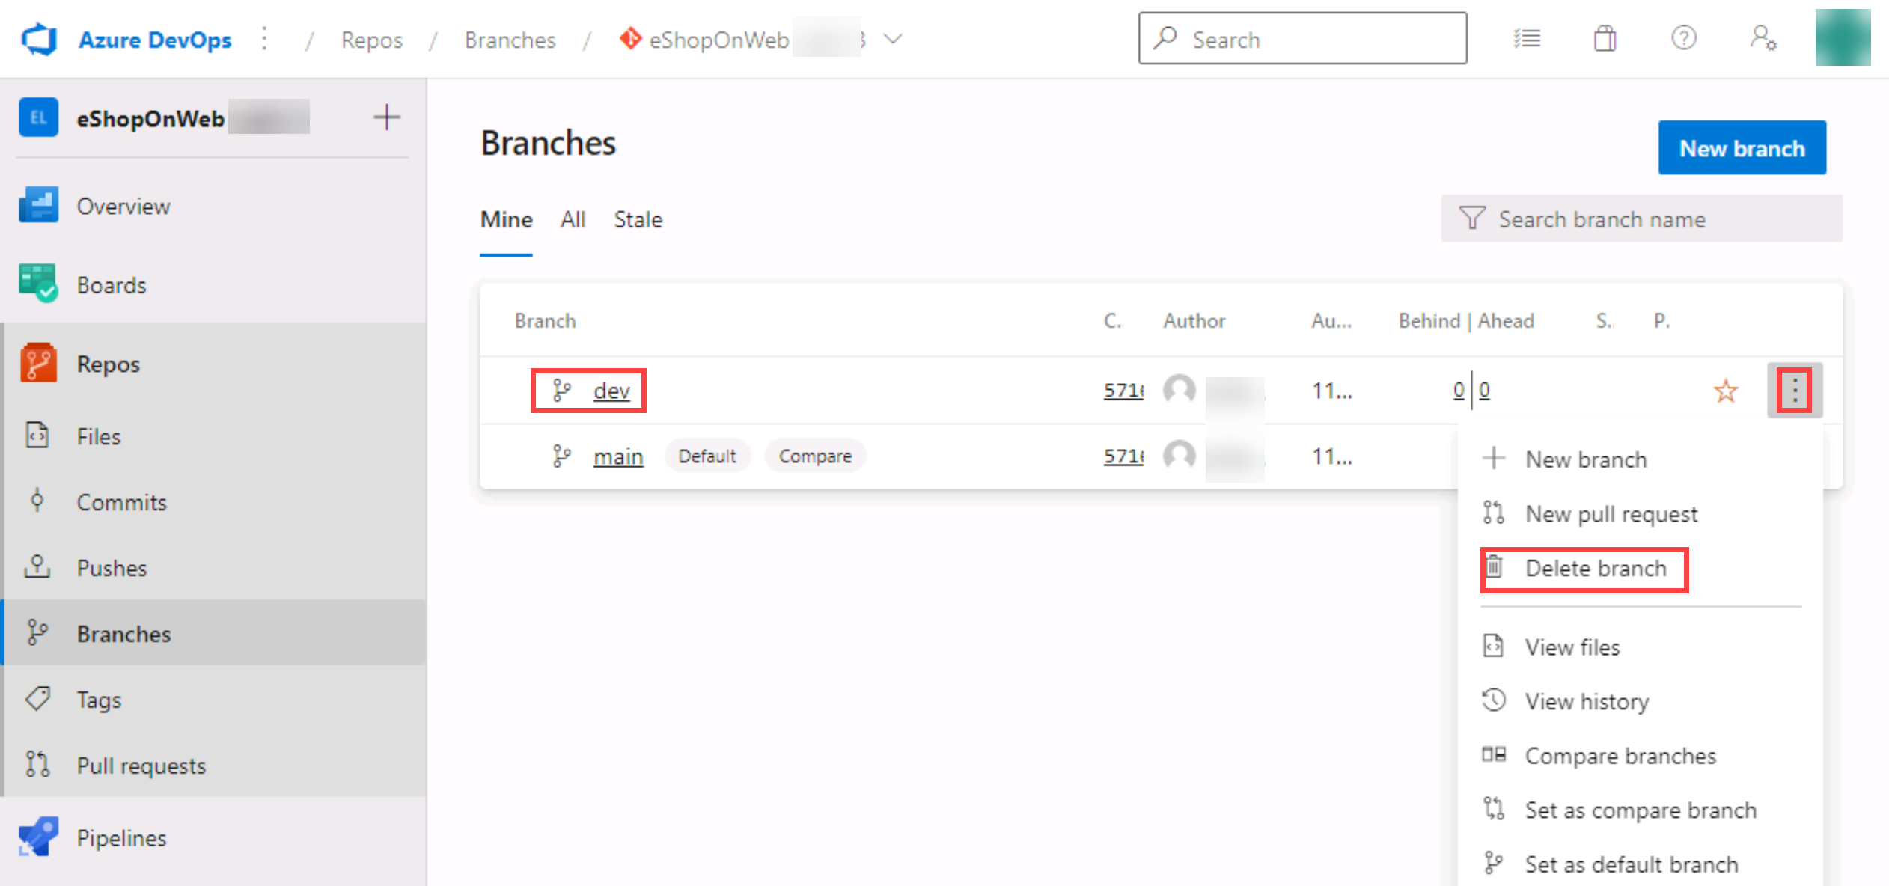Viewport: 1889px width, 886px height.
Task: Go to Files under Repos
Action: 213,436
